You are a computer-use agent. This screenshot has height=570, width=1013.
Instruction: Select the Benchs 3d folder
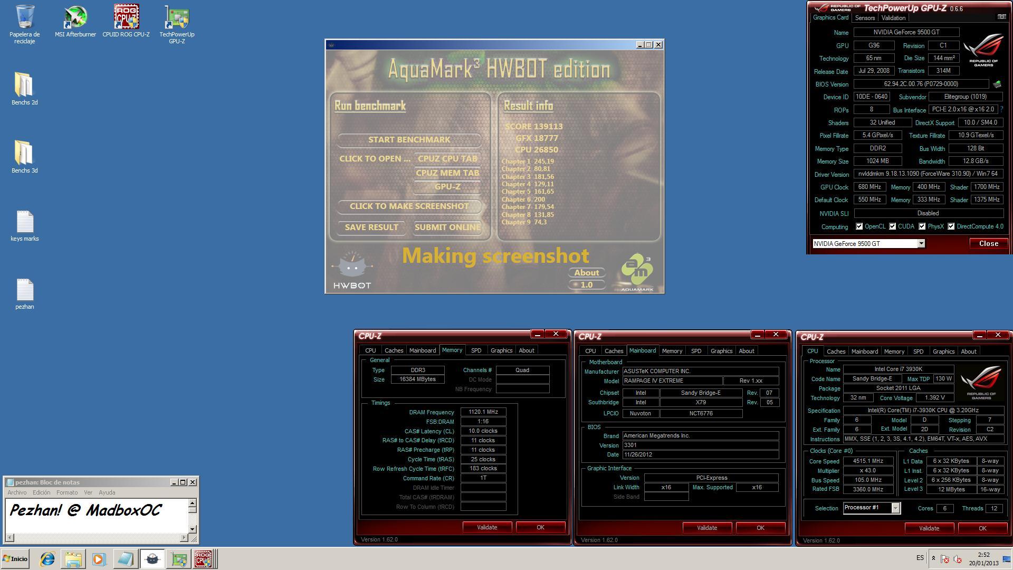click(25, 157)
